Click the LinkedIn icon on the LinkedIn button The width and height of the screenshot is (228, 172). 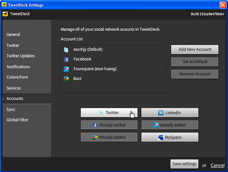click(161, 113)
